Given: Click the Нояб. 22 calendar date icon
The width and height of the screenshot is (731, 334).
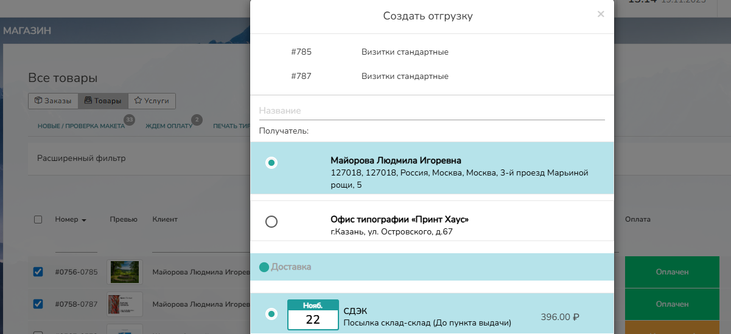Looking at the screenshot, I should coord(313,315).
